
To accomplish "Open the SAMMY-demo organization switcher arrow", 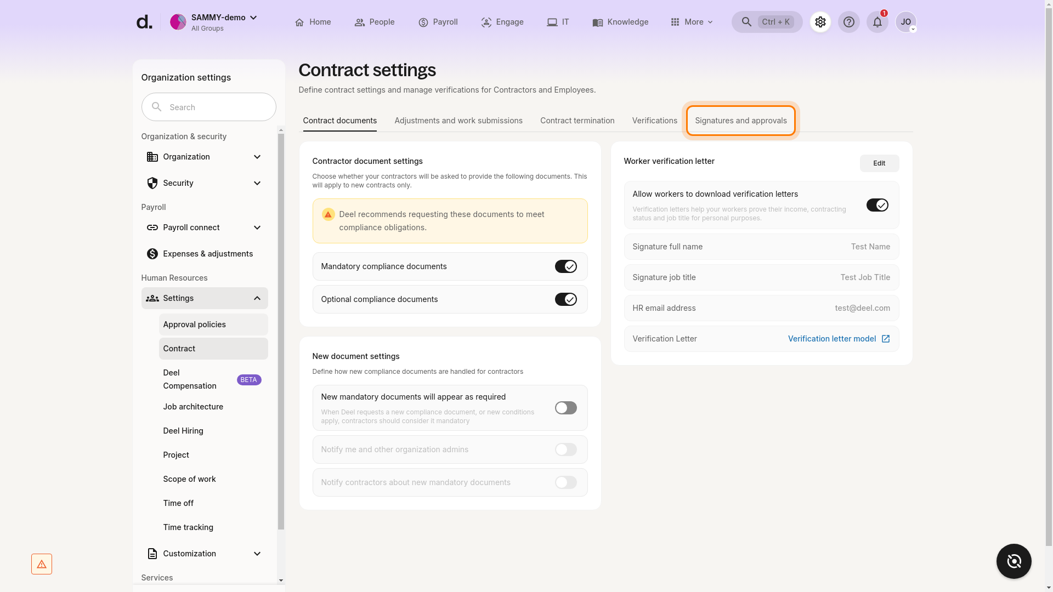I will tap(253, 18).
